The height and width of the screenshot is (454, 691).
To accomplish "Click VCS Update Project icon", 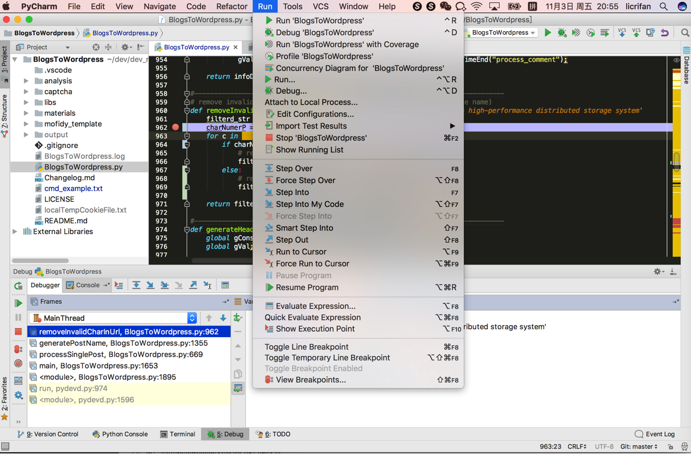I will (x=622, y=33).
